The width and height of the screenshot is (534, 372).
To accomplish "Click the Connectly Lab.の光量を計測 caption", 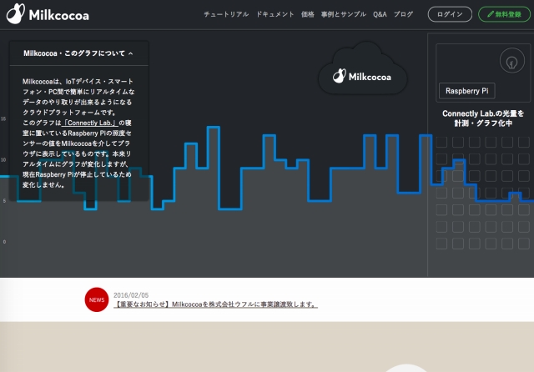I will 483,118.
